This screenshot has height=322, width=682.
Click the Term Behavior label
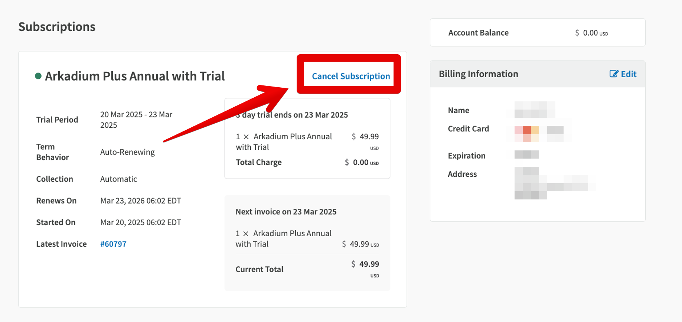pos(52,152)
